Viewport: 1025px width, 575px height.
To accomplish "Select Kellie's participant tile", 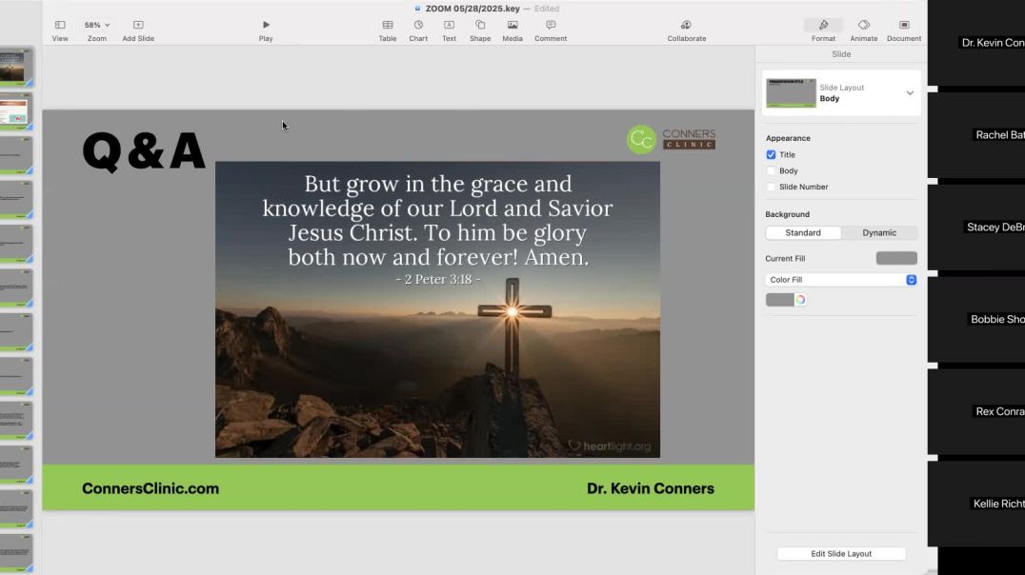I will click(976, 504).
